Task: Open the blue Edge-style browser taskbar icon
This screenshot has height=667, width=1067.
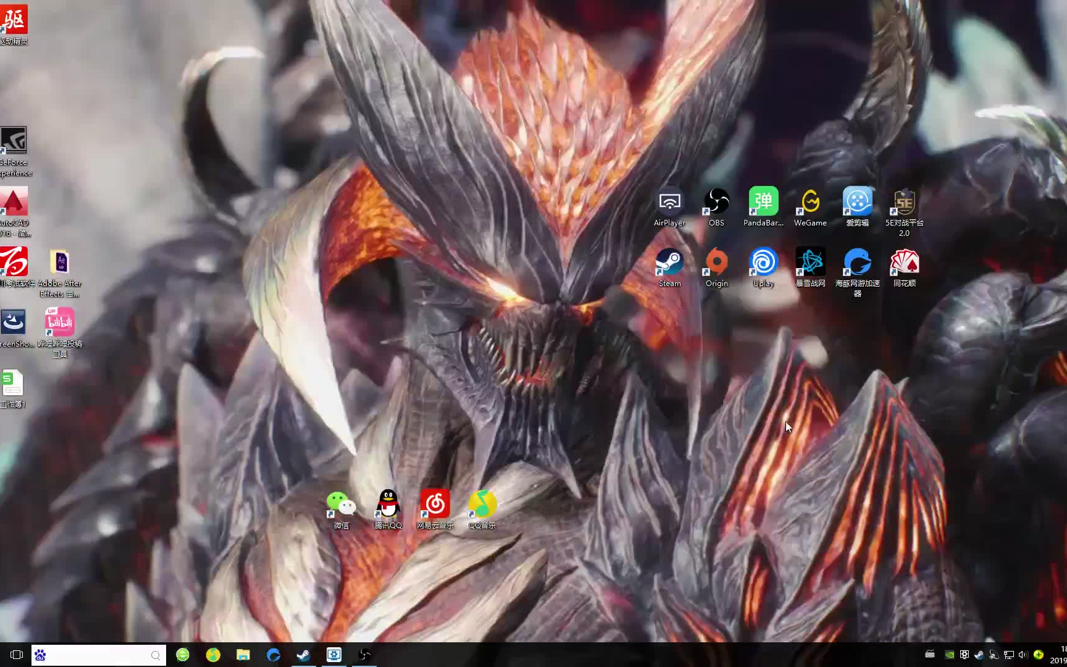Action: (274, 655)
